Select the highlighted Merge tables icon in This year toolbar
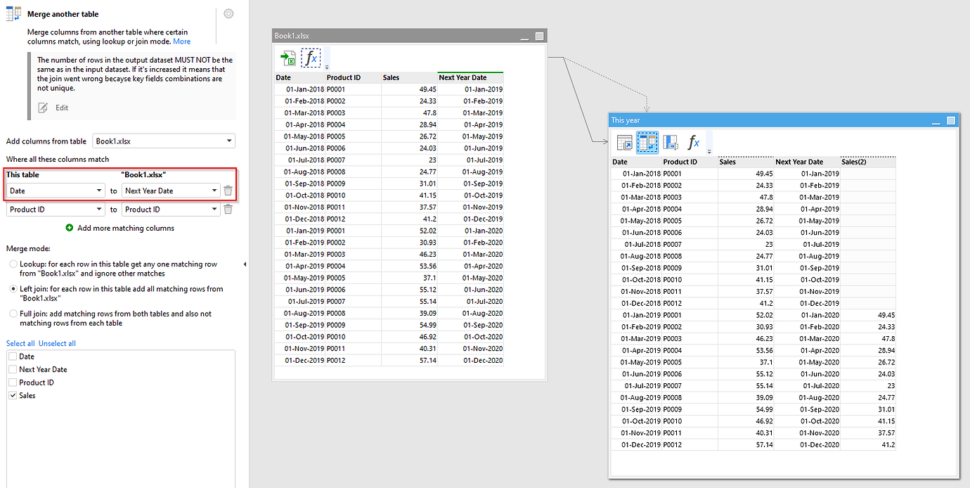The height and width of the screenshot is (488, 970). [647, 142]
